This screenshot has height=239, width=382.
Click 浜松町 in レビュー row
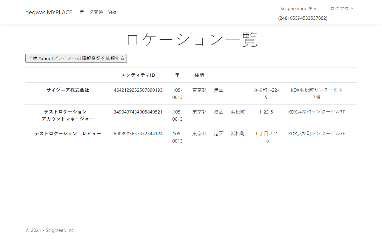point(238,134)
